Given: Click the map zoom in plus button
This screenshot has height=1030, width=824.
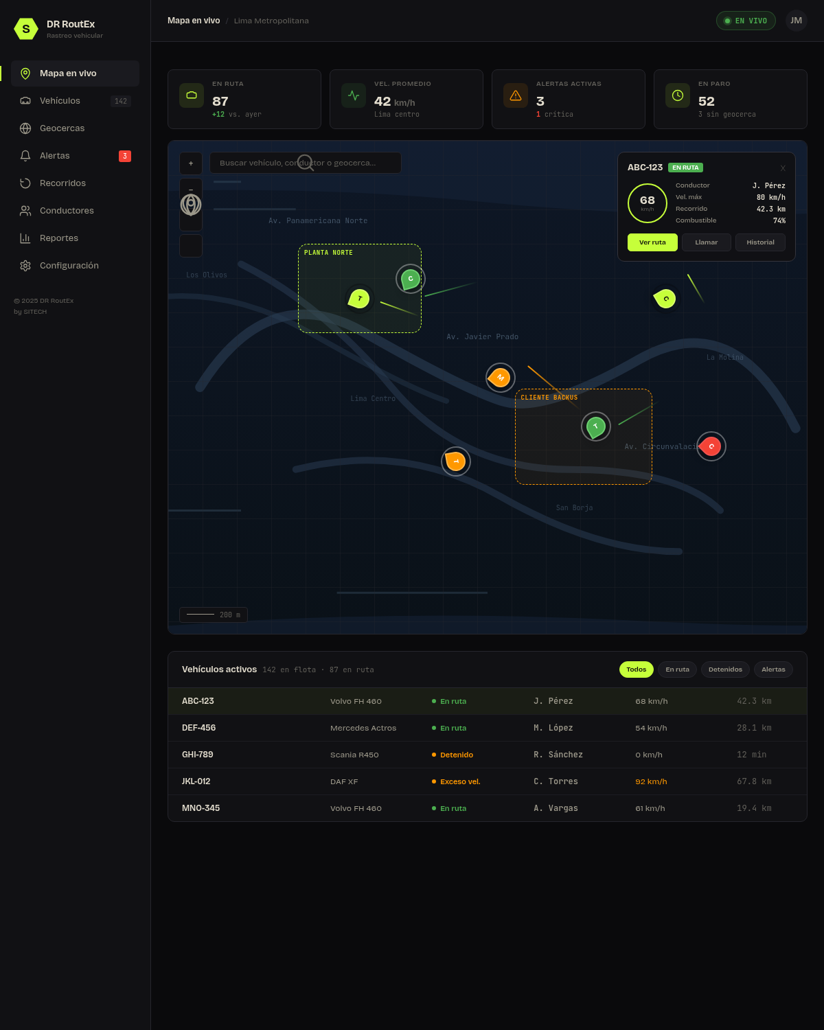Looking at the screenshot, I should coord(191,163).
